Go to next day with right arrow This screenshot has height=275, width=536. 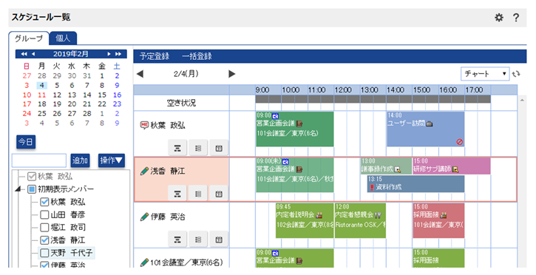point(231,74)
